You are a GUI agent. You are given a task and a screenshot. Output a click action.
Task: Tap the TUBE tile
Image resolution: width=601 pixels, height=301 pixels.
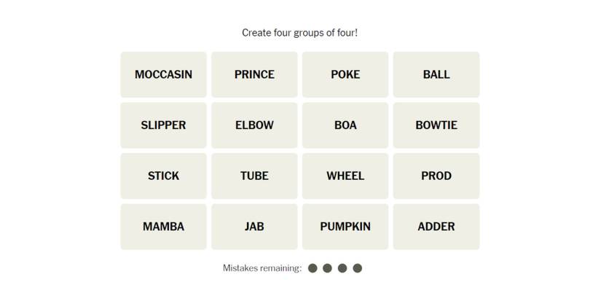click(x=254, y=176)
